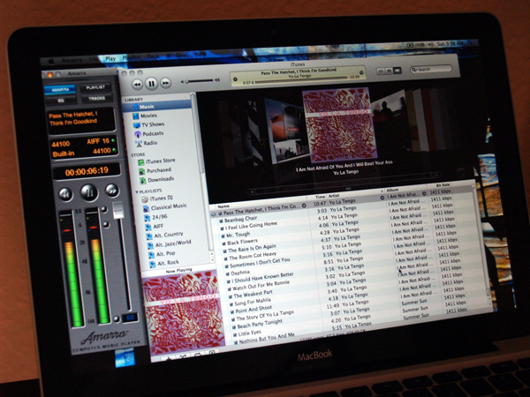The width and height of the screenshot is (530, 397).
Task: Skip to next track in iTunes
Action: pos(166,83)
